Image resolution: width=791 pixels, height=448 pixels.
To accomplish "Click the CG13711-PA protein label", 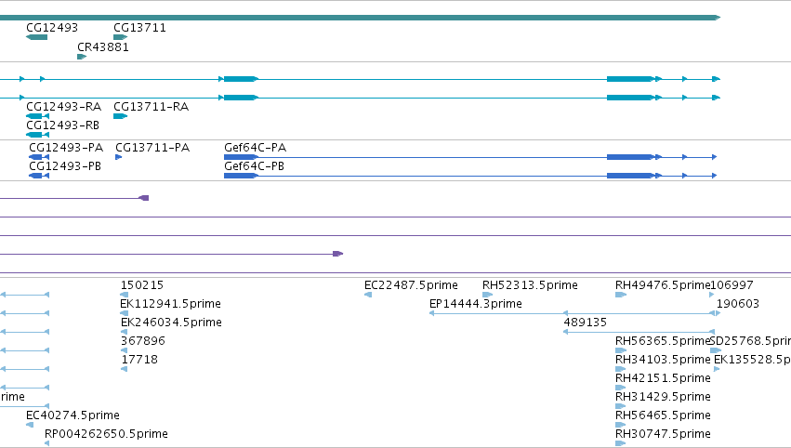I will pos(152,147).
